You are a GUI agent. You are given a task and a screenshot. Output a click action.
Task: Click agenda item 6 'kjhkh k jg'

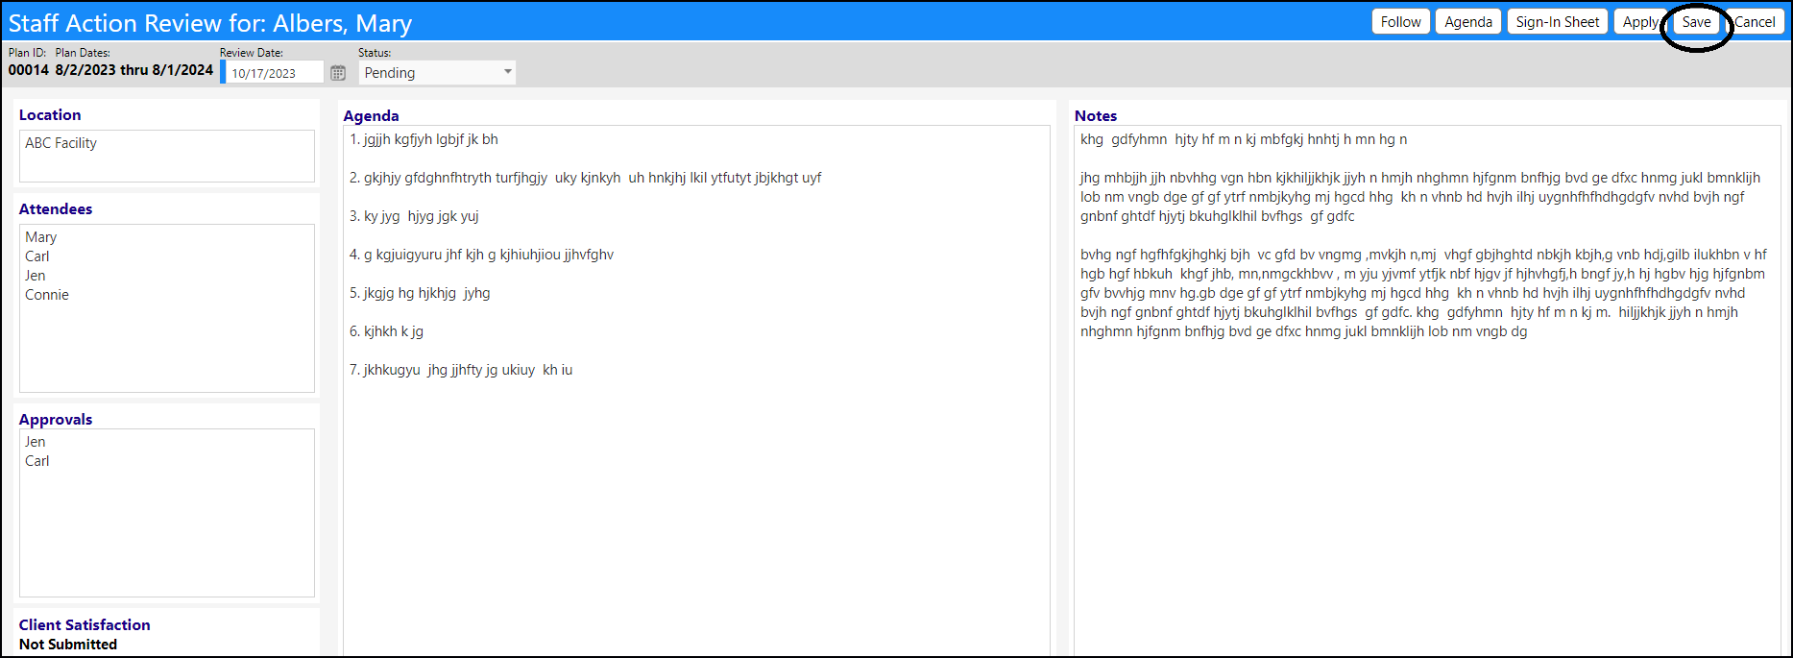[386, 331]
